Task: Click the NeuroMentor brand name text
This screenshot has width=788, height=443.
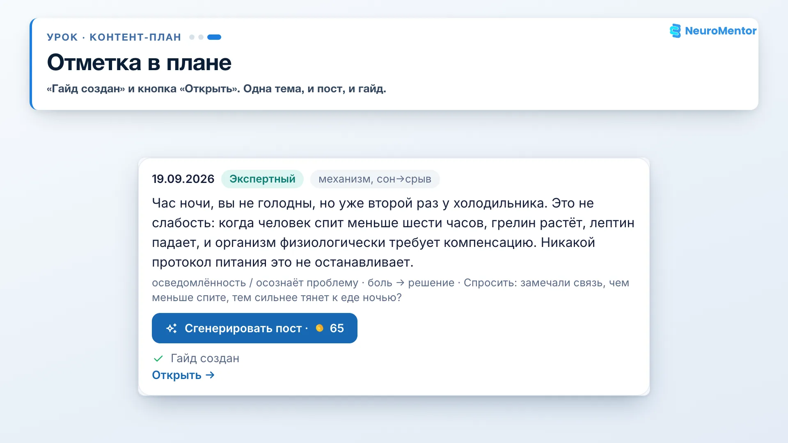Action: tap(720, 31)
